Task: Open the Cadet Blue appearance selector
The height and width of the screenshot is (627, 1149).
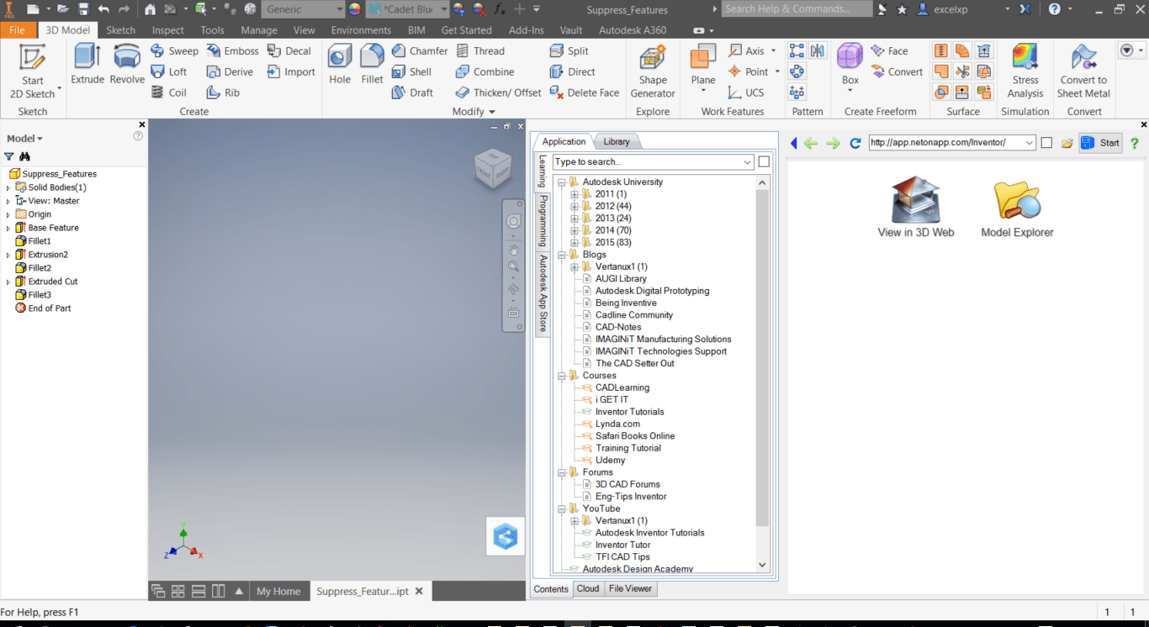Action: point(407,9)
